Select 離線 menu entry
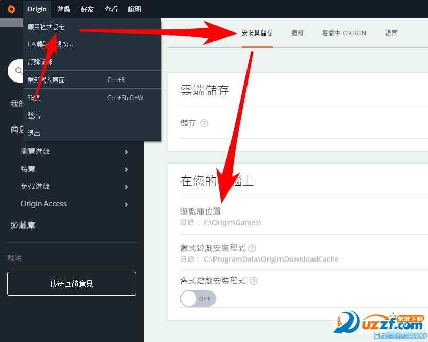The image size is (428, 342). click(92, 97)
